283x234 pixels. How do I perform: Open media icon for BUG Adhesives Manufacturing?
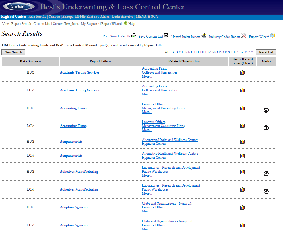tap(266, 174)
